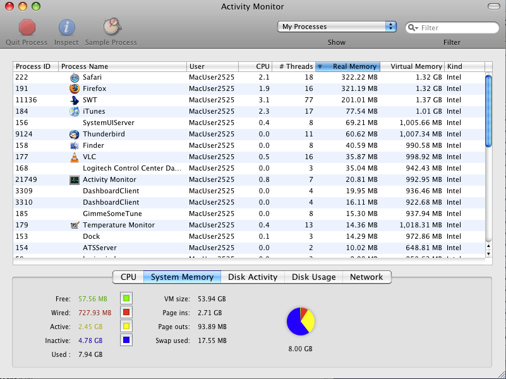The image size is (506, 379).
Task: Sort by the Process ID column header
Action: (35, 66)
